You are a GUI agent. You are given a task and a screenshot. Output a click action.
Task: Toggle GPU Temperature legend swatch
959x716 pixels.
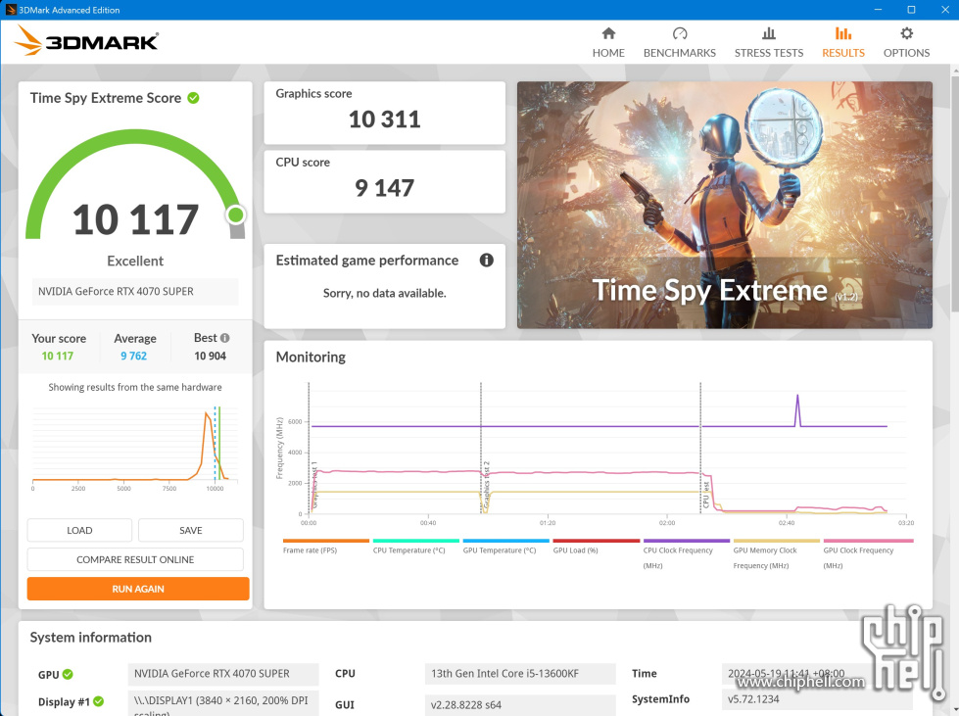coord(505,541)
